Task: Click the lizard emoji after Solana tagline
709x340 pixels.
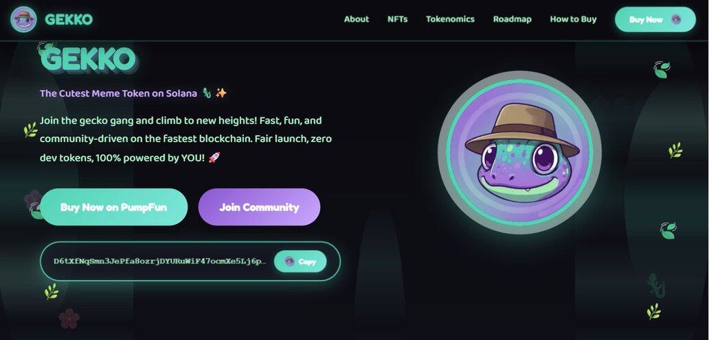Action: pos(207,93)
